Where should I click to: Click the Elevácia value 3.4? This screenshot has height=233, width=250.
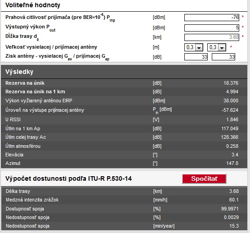point(235,155)
